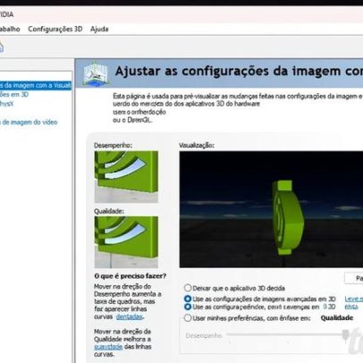Click the 'O que é preciso fazer?' heading
This screenshot has width=363, height=363.
tap(131, 276)
